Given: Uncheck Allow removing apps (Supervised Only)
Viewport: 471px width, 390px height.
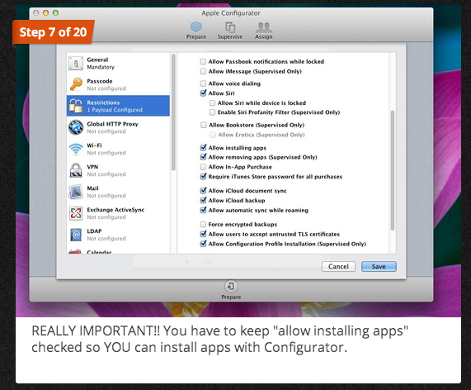Looking at the screenshot, I should (204, 157).
